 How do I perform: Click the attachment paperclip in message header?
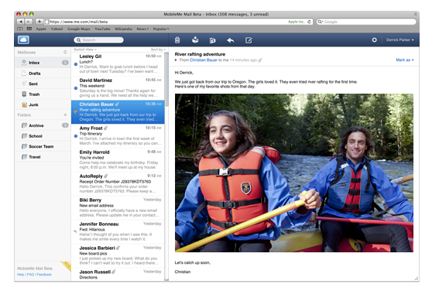click(260, 60)
